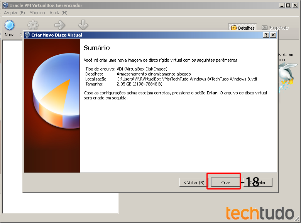Switch to the Snapshots tab

click(275, 28)
